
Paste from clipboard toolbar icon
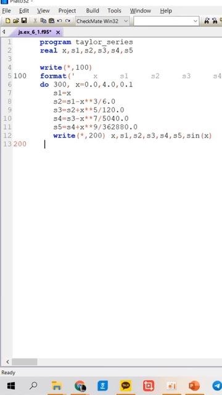pyautogui.click(x=51, y=21)
